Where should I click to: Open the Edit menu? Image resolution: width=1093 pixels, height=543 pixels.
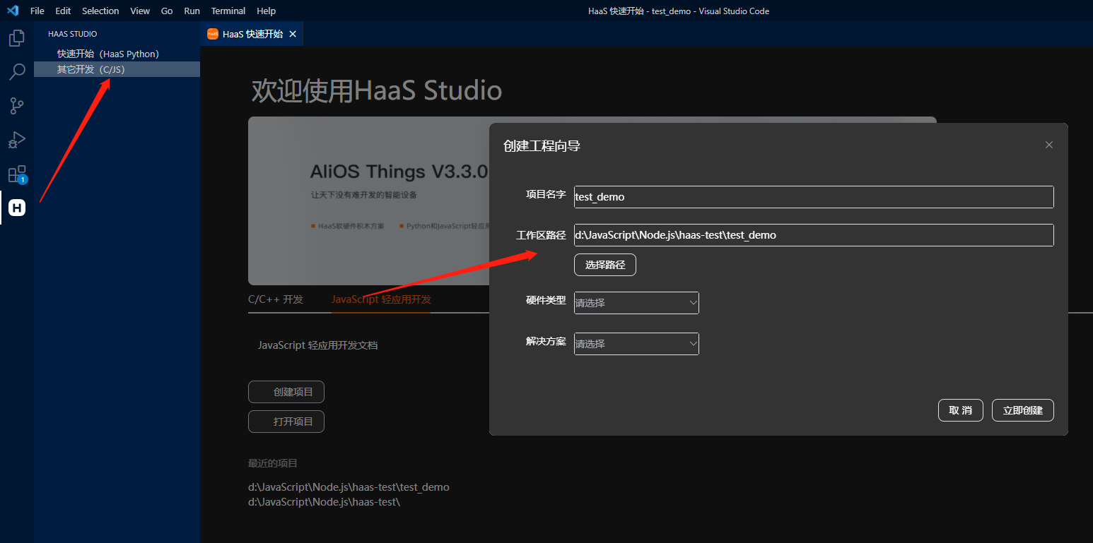tap(63, 11)
